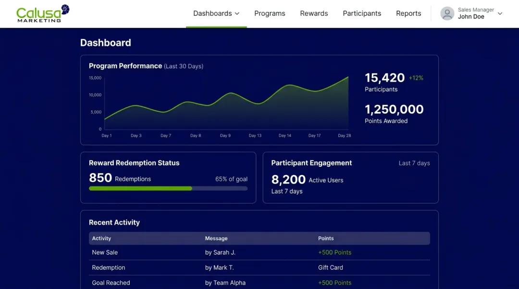Click +500 Points in New Sale row
Image resolution: width=519 pixels, height=289 pixels.
tap(334, 253)
